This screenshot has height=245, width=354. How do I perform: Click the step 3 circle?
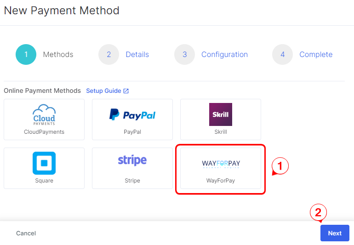click(x=184, y=54)
